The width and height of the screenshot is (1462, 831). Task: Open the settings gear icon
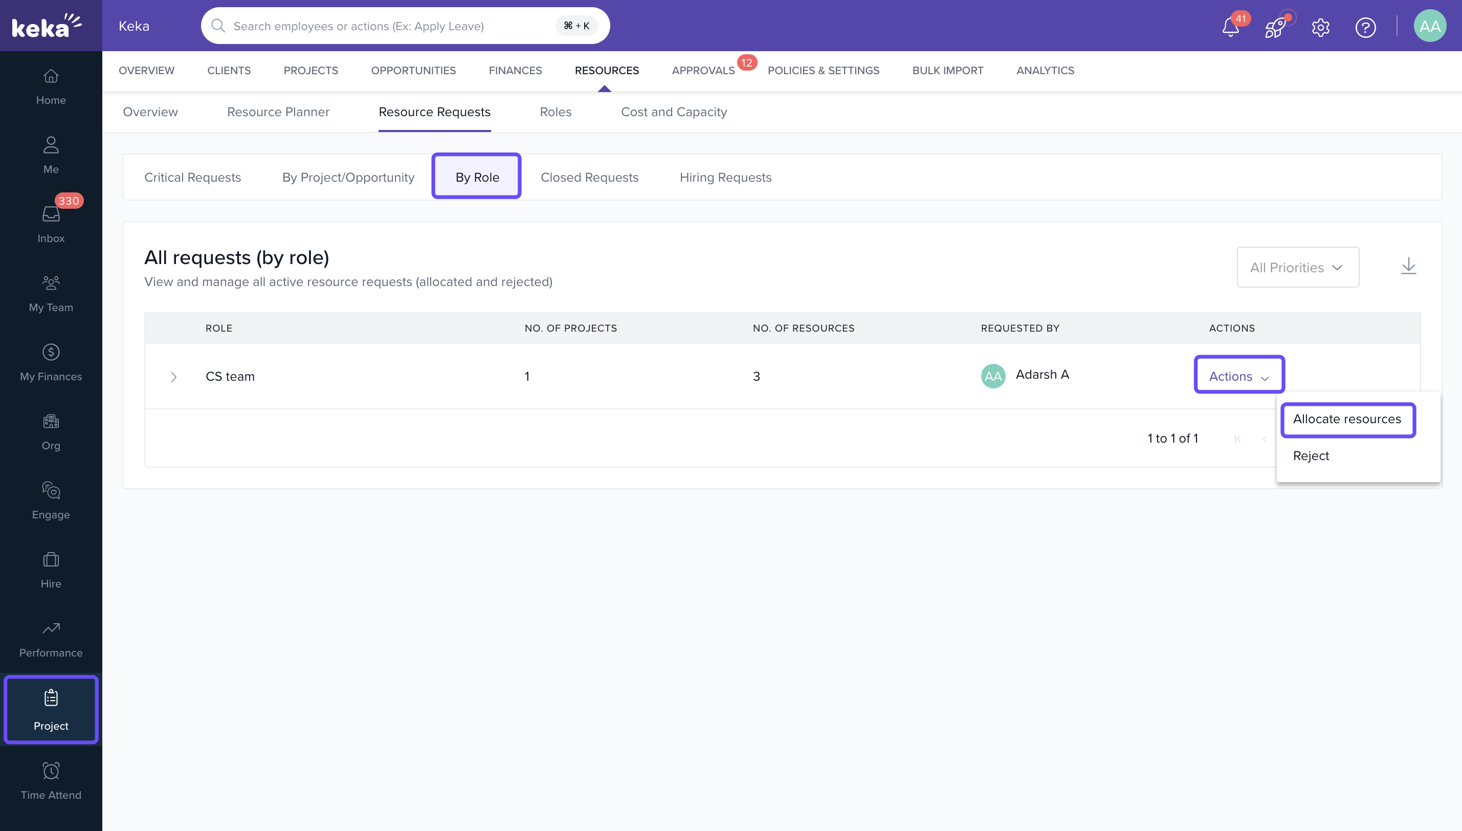click(x=1320, y=27)
